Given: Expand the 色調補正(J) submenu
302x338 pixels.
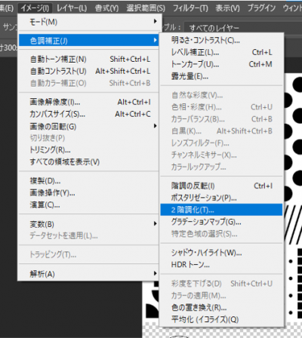Looking at the screenshot, I should pos(88,40).
